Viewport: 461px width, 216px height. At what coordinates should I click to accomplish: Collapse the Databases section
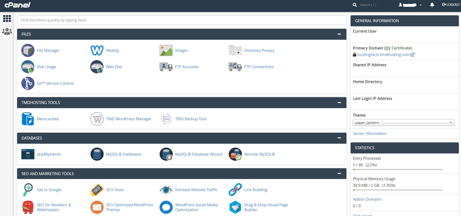339,138
